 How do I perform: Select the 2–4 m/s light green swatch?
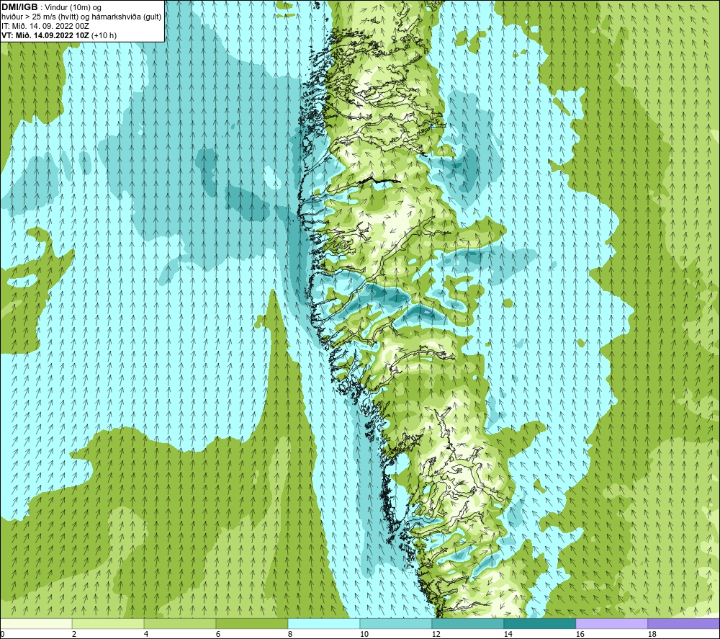click(x=108, y=623)
